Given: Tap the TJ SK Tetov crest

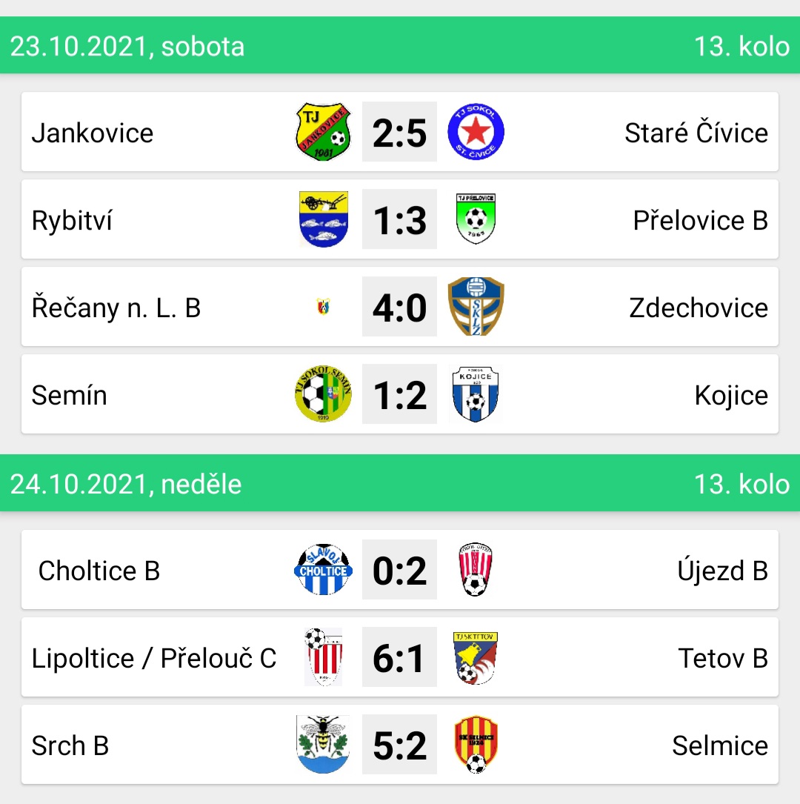Looking at the screenshot, I should [x=476, y=657].
